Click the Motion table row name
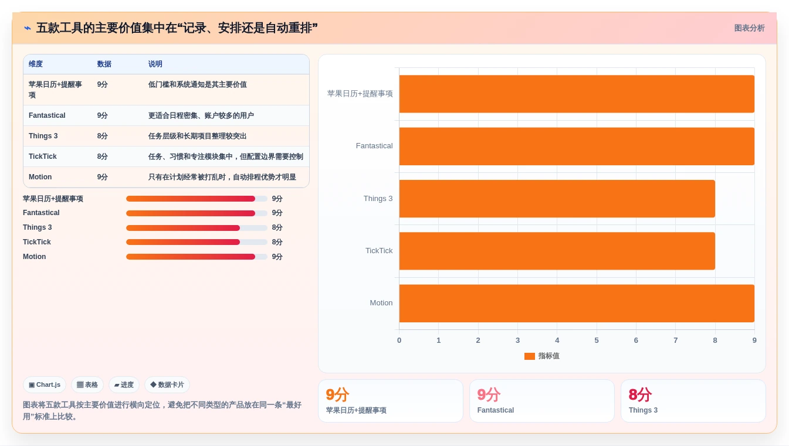789x446 pixels. pyautogui.click(x=40, y=177)
